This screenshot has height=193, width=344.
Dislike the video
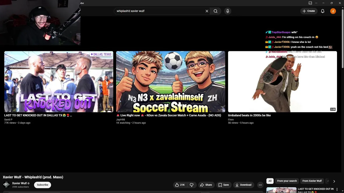point(192,185)
